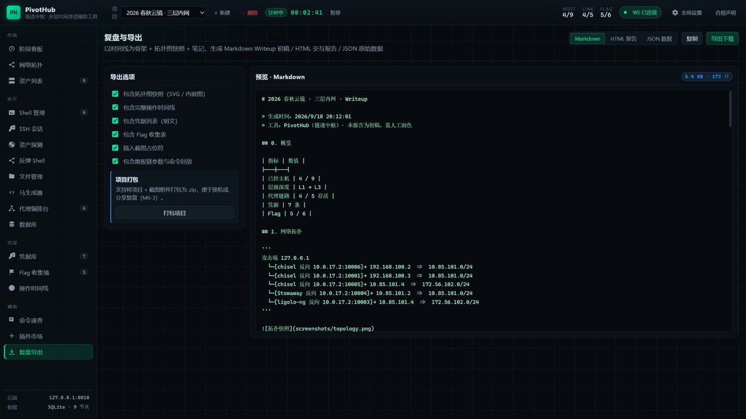This screenshot has height=419, width=746.
Task: Switch preview to HTML 报告 tab
Action: click(623, 39)
